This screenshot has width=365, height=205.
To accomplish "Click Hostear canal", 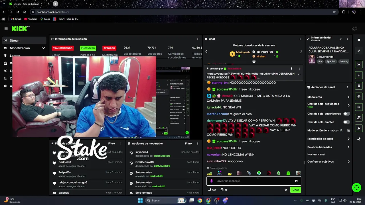I will pyautogui.click(x=316, y=154).
